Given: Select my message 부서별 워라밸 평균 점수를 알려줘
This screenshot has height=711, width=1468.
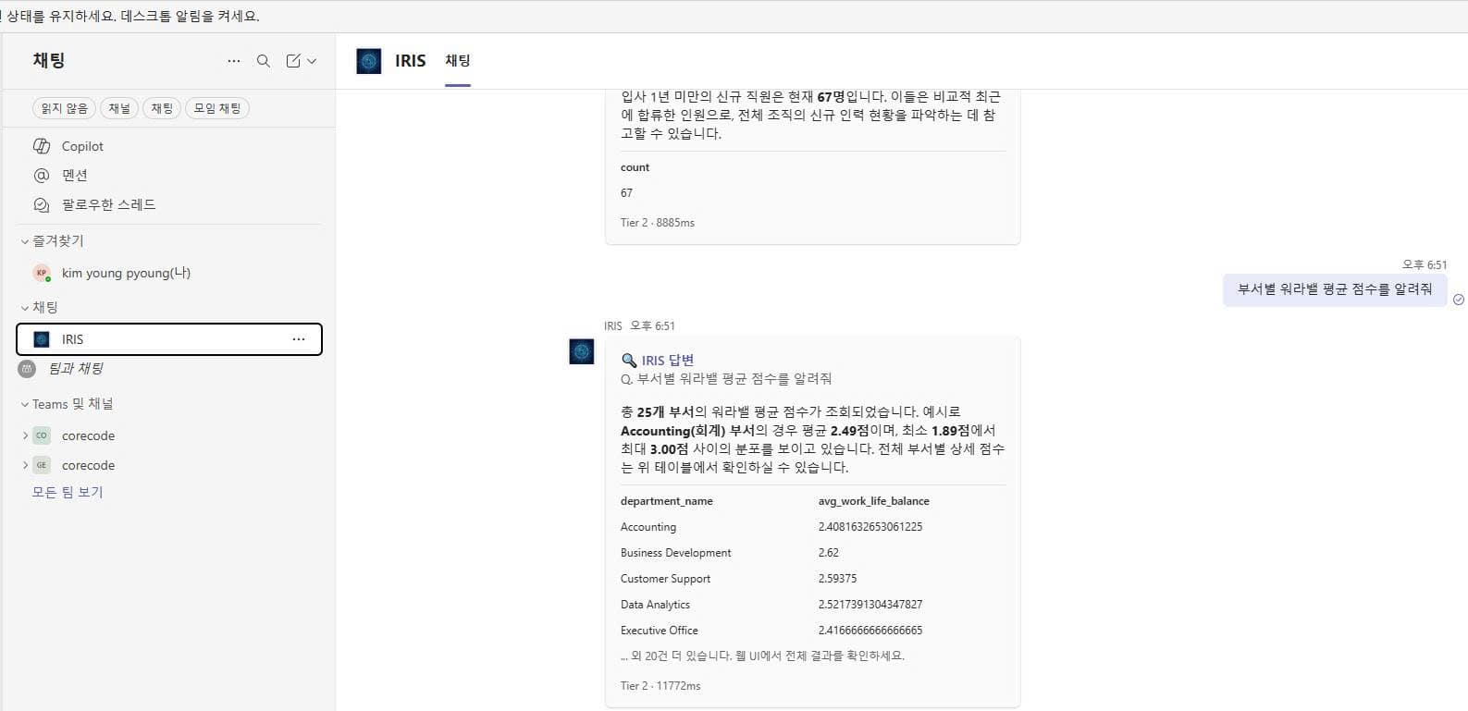Looking at the screenshot, I should tap(1335, 289).
